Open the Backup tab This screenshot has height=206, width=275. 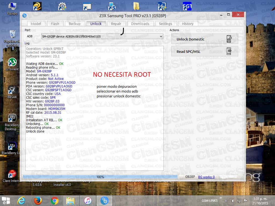(x=75, y=24)
